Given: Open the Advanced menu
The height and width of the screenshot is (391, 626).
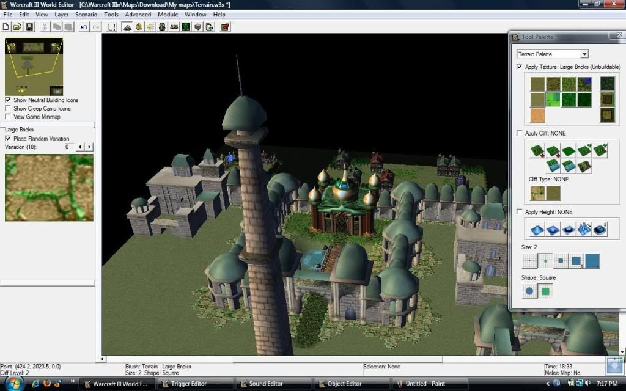Looking at the screenshot, I should [x=138, y=15].
